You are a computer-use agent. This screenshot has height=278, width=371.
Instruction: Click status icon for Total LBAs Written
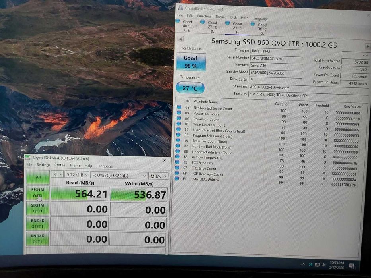pyautogui.click(x=177, y=178)
